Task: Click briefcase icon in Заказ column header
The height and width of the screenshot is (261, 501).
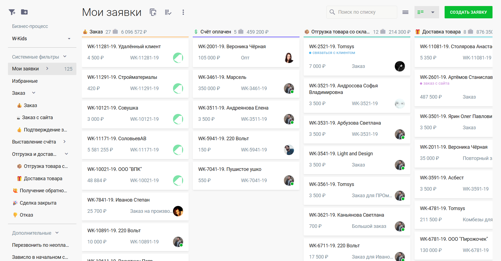Action: pos(115,31)
